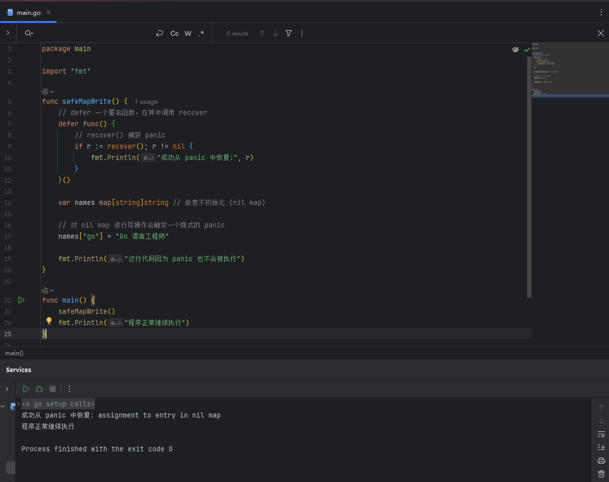The width and height of the screenshot is (609, 482).
Task: Expand the Services tree chevron
Action: [x=7, y=388]
